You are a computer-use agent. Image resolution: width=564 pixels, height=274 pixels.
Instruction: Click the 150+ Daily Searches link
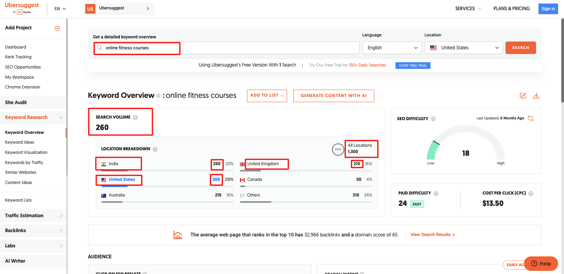pos(368,65)
